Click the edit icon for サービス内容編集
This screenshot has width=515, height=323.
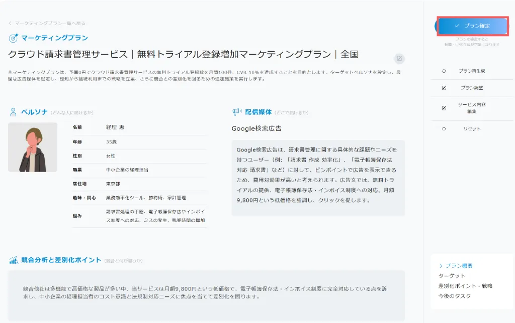(444, 108)
